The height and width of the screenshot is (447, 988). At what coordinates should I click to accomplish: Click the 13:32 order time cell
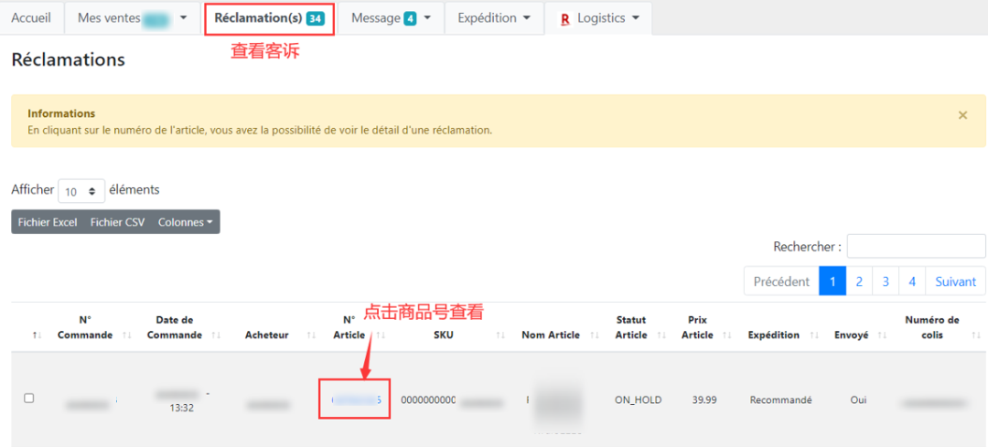182,408
